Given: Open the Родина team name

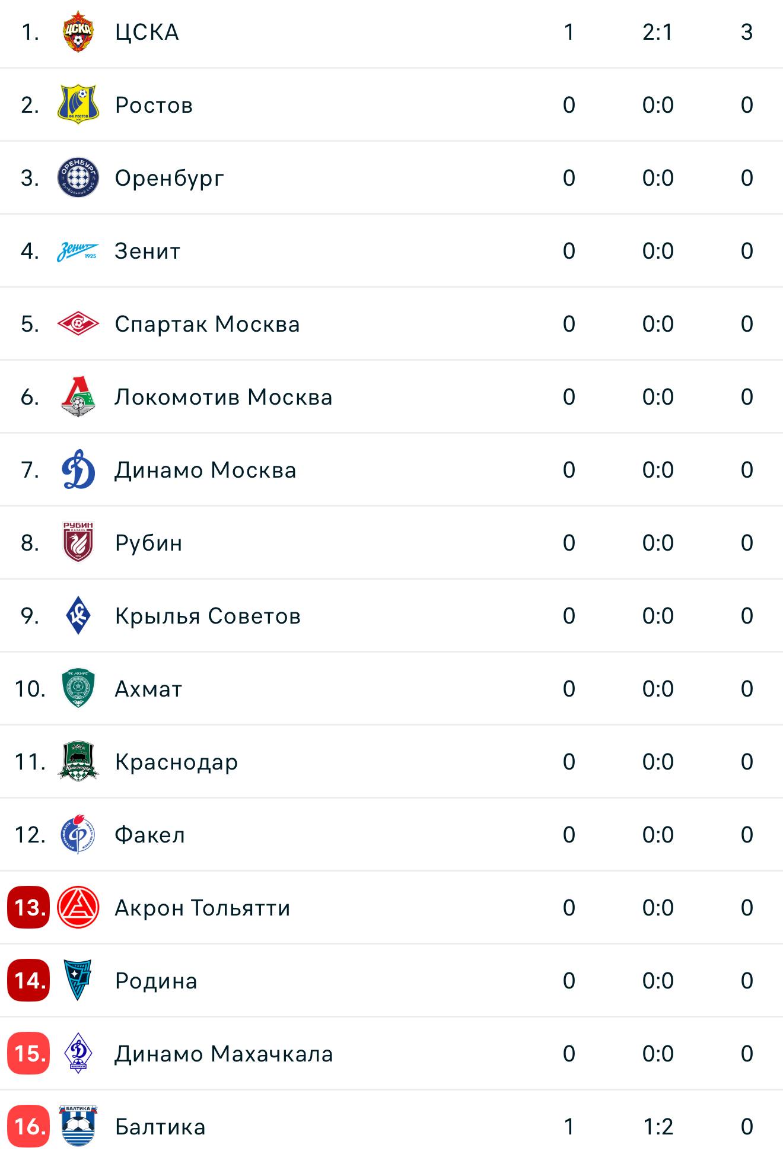Looking at the screenshot, I should pyautogui.click(x=156, y=981).
